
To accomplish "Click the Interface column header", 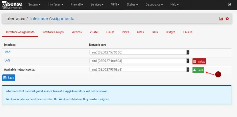I will tap(10, 45).
